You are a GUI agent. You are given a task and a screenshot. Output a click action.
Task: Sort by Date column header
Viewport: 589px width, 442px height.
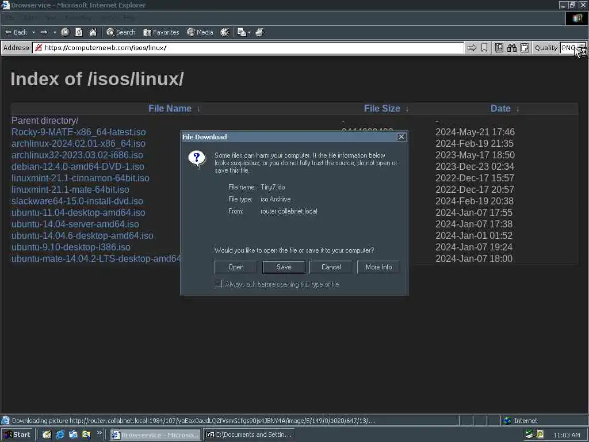pos(500,109)
